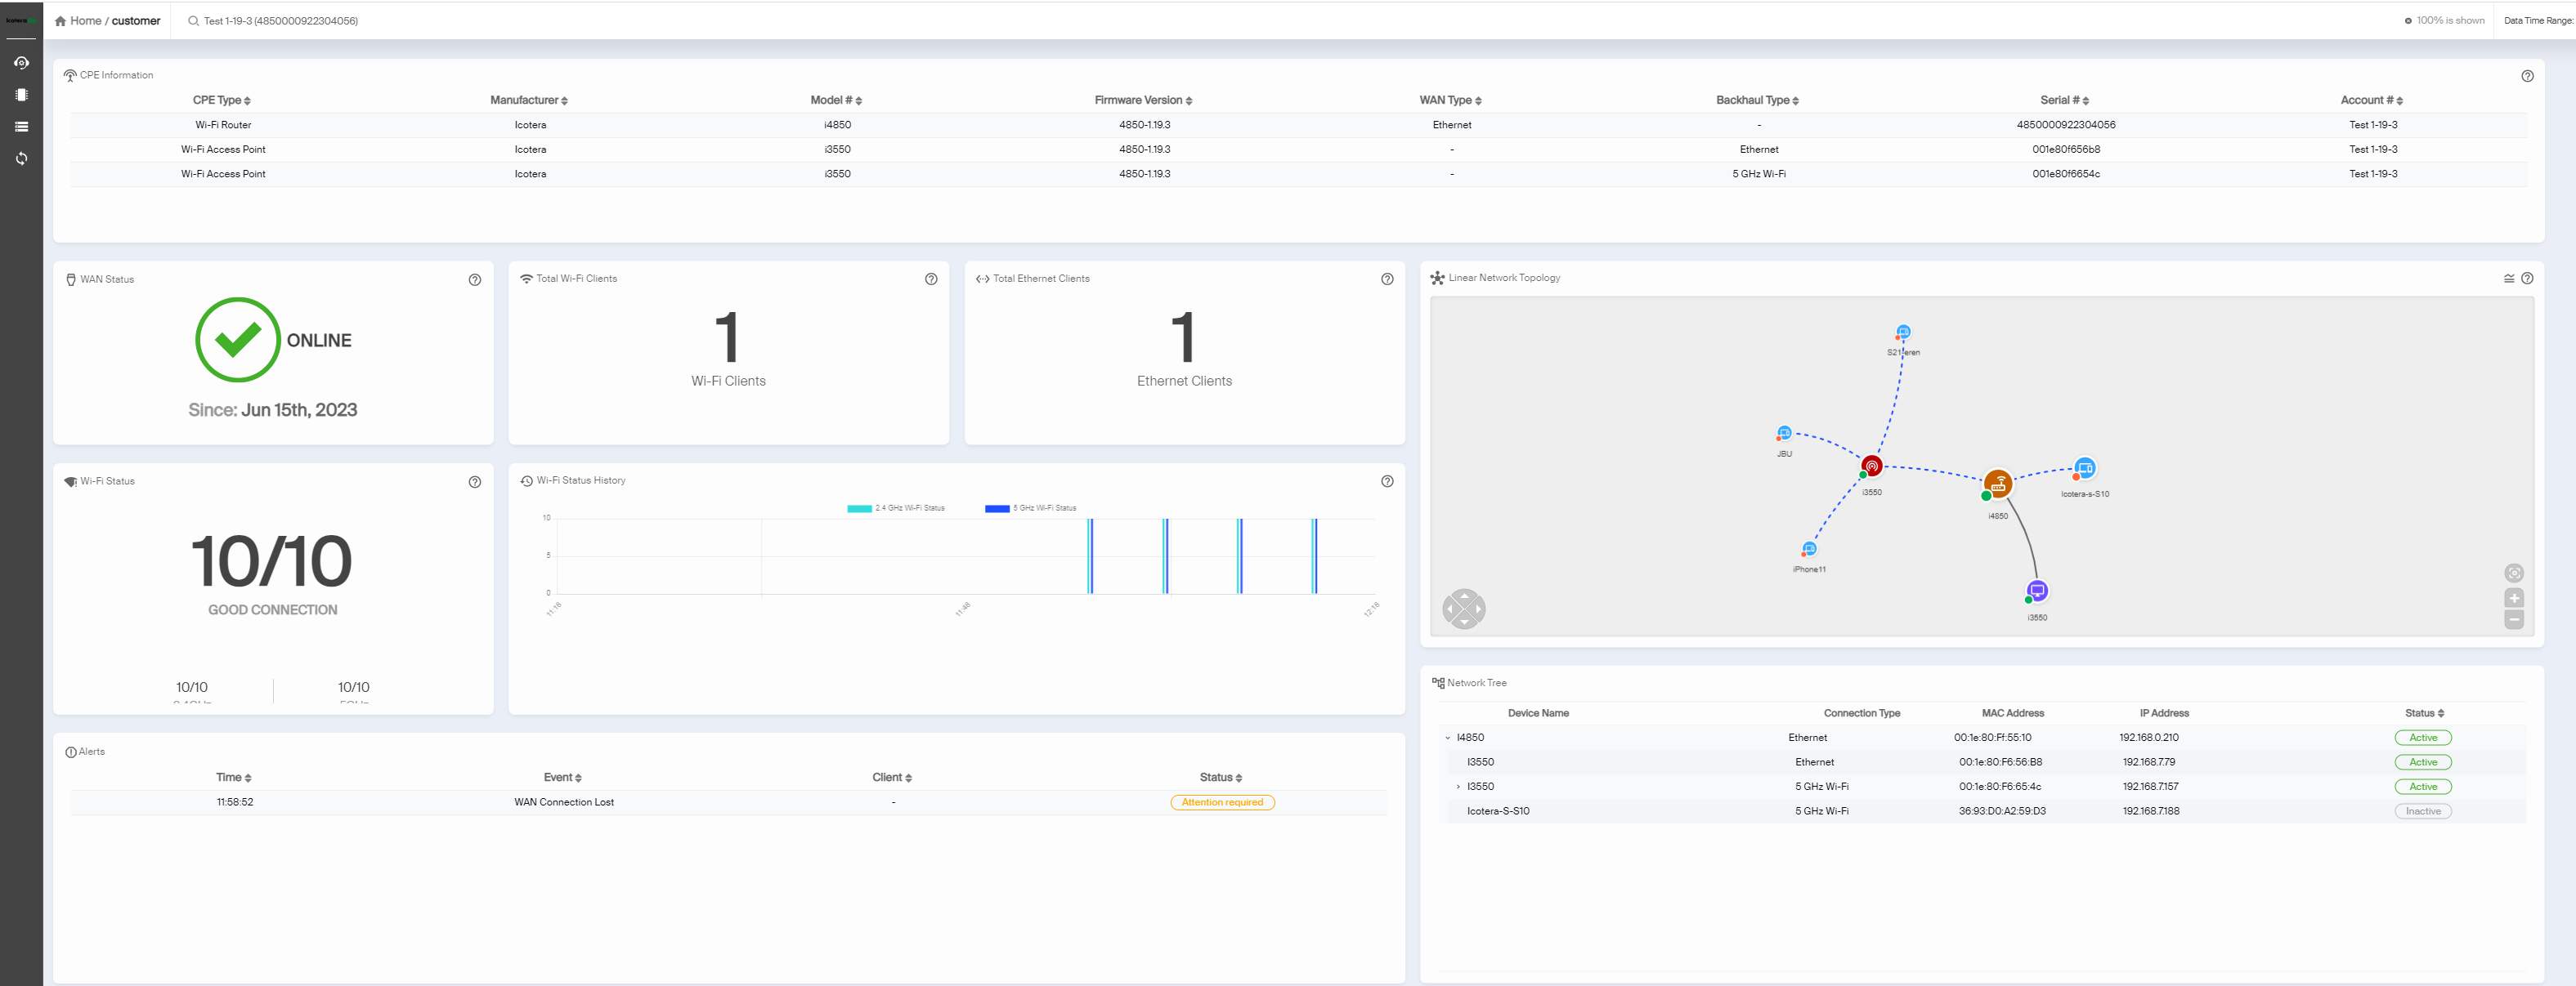Click the Active status badge for I4850
Screen dimensions: 2576x986
(2423, 737)
